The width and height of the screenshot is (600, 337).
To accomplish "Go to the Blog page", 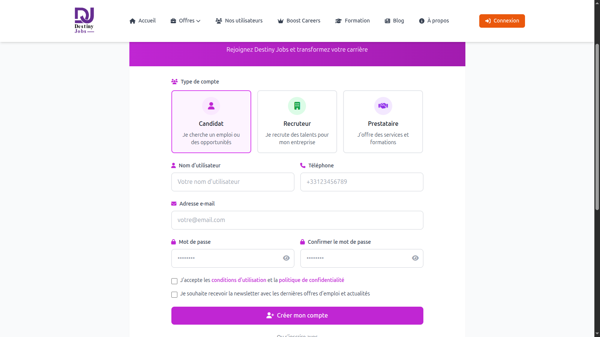I will click(394, 21).
